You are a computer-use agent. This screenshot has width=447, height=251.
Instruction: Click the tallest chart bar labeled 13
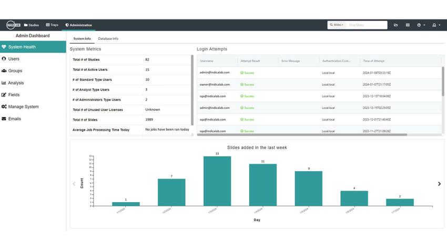tap(217, 181)
